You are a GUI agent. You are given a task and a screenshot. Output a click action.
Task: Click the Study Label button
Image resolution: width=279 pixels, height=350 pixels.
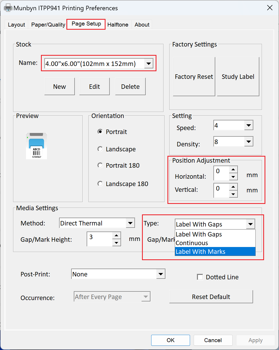(238, 77)
